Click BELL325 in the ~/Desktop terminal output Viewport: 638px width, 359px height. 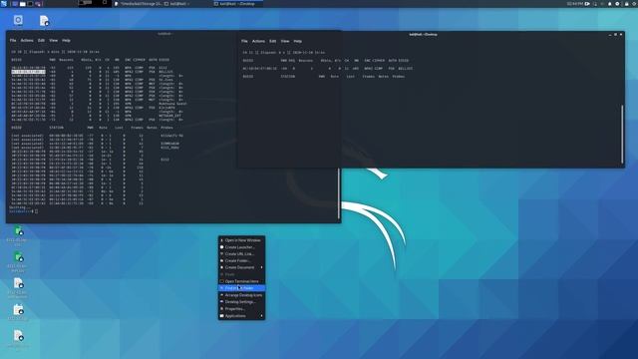point(406,69)
